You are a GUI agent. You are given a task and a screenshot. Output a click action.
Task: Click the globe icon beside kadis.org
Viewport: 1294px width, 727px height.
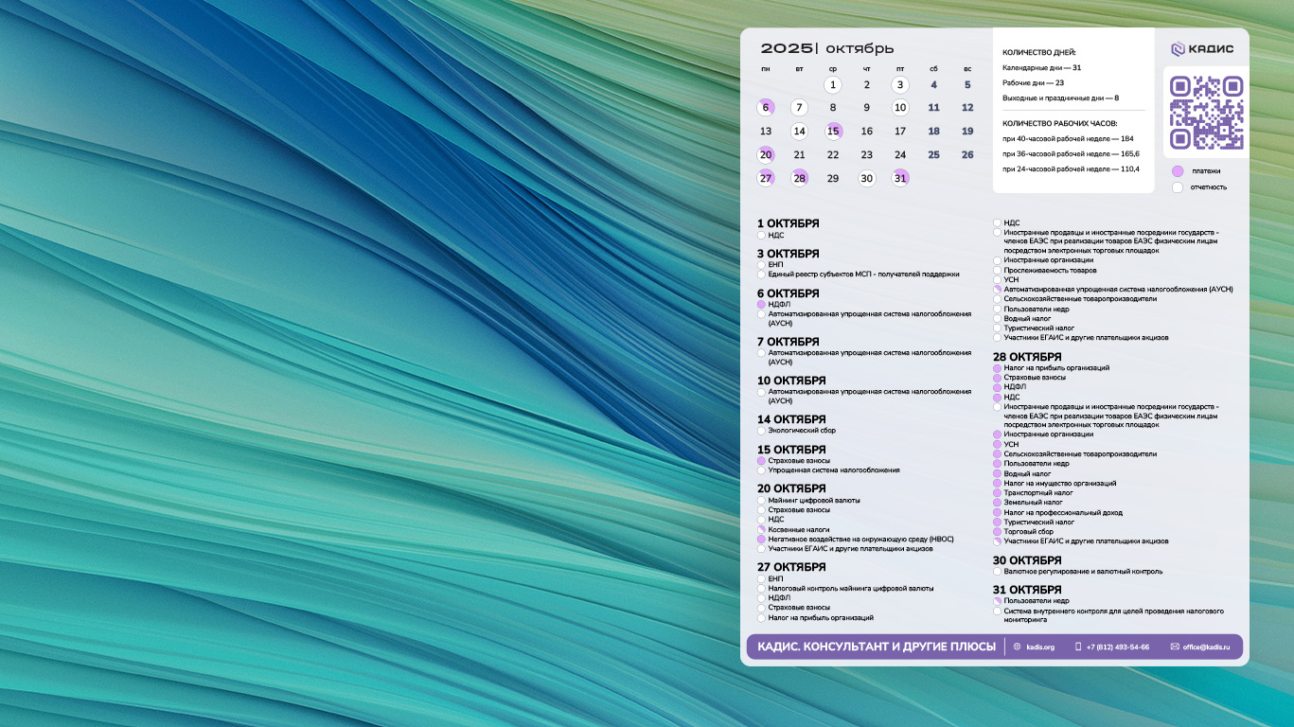(1018, 647)
